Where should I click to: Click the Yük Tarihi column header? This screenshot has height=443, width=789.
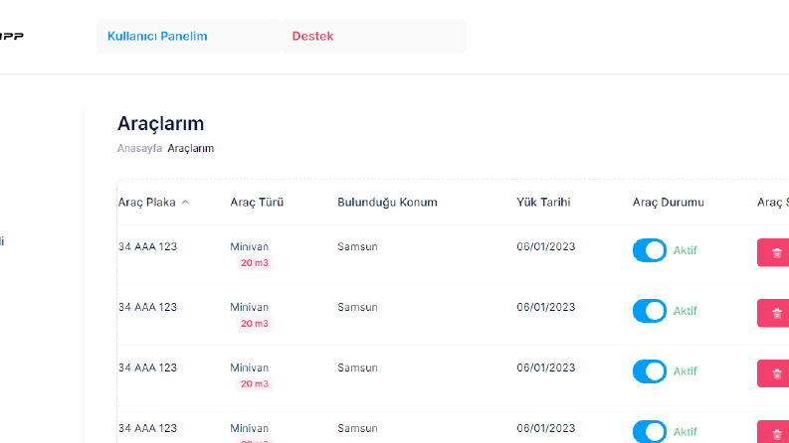(543, 203)
